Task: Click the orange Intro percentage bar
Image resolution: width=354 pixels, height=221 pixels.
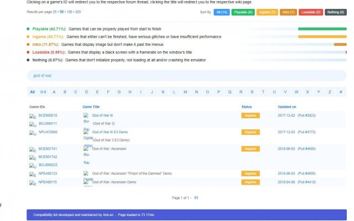Action: click(340, 44)
